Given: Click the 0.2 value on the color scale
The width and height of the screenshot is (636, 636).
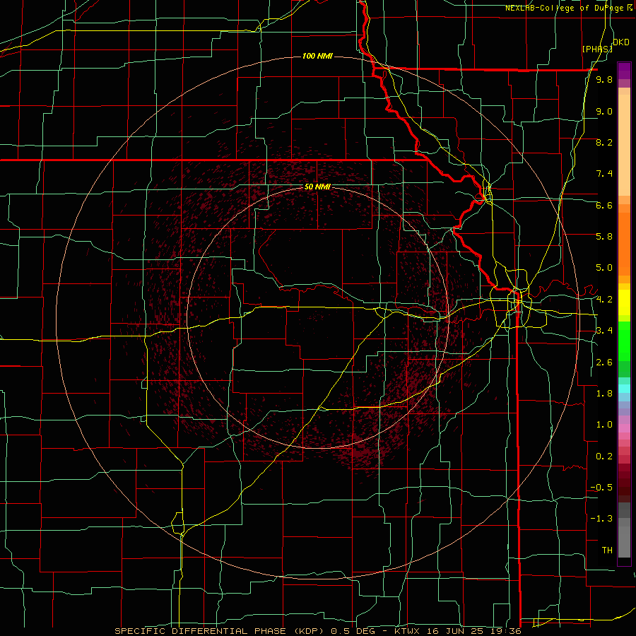Looking at the screenshot, I should click(604, 457).
